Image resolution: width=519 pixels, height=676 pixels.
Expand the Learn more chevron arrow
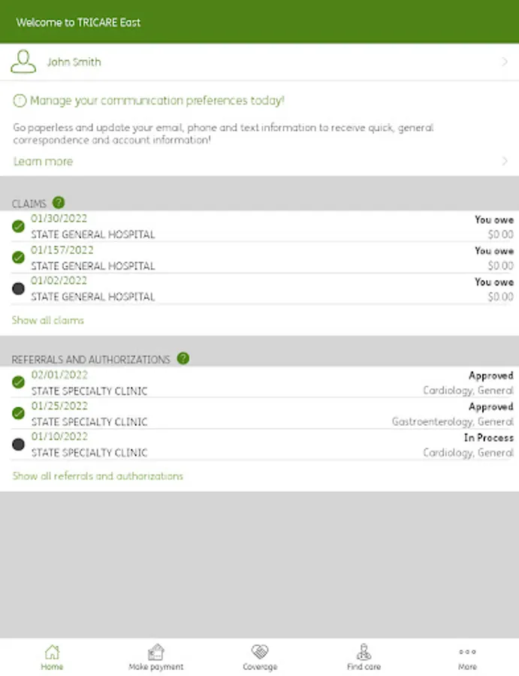point(505,161)
